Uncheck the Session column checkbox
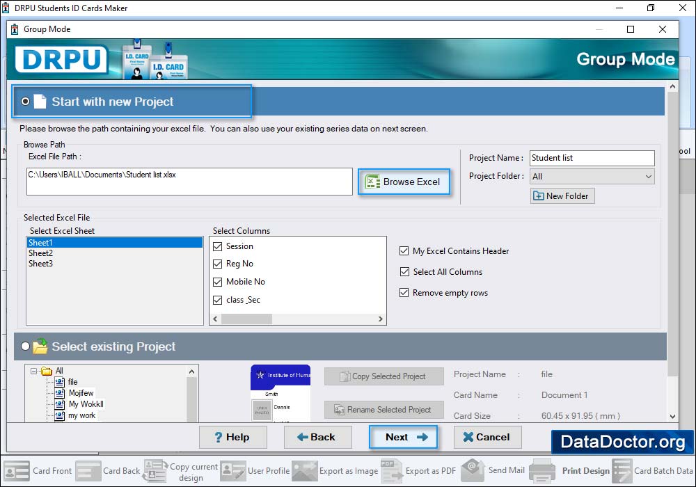Screen dimensions: 696x487 tap(217, 246)
